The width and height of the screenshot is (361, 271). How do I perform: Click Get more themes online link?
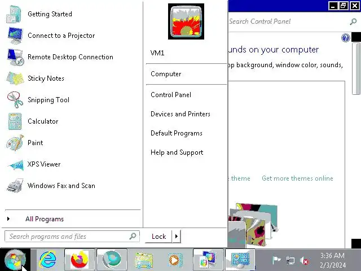coord(297,178)
